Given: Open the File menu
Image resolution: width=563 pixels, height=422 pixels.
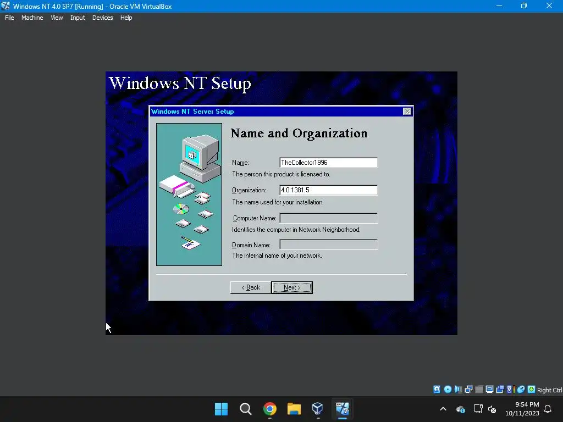Looking at the screenshot, I should pos(9,18).
